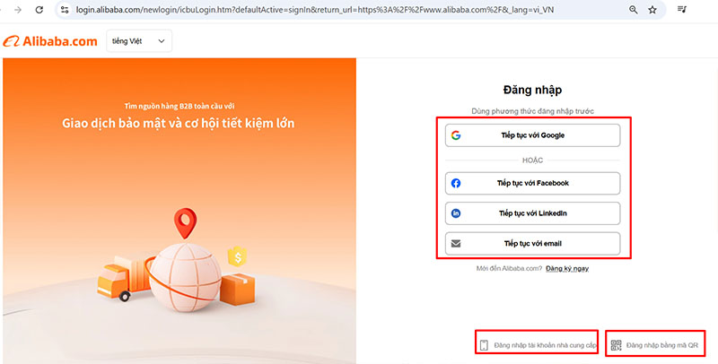Image resolution: width=718 pixels, height=364 pixels.
Task: Click the site information icon in address bar
Action: [65, 10]
